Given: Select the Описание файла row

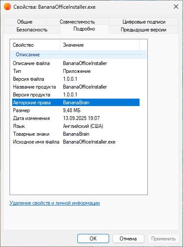Looking at the screenshot, I should 76,63.
